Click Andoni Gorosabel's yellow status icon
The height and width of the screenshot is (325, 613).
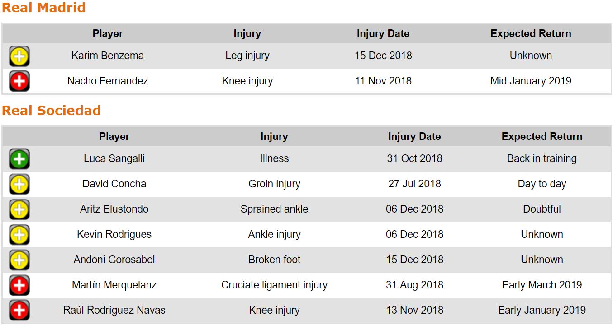point(19,260)
